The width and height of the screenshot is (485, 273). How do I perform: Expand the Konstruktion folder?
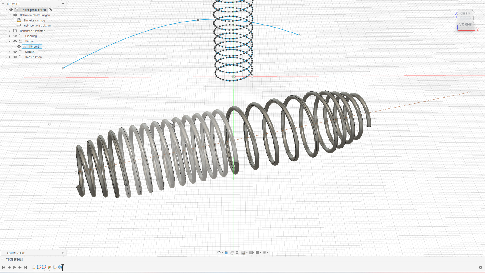click(x=10, y=57)
